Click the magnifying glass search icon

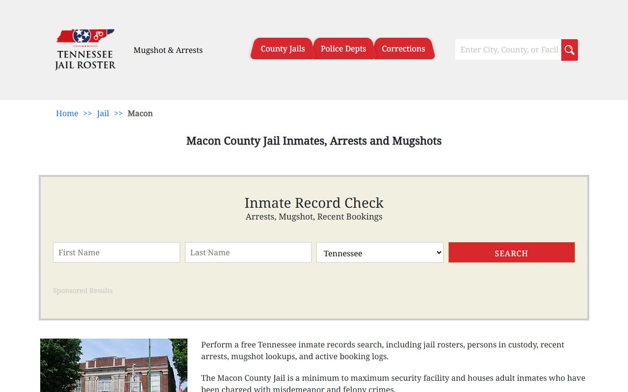(x=569, y=50)
